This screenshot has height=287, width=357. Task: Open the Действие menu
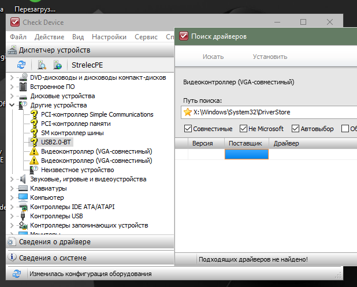[49, 37]
